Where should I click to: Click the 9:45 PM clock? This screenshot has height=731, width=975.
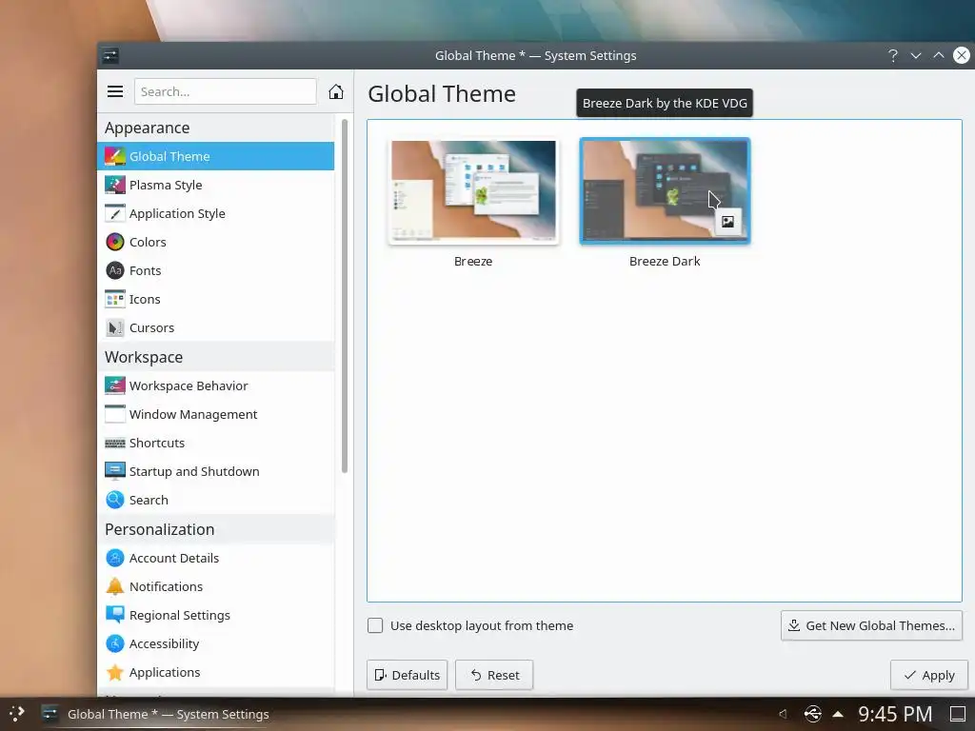tap(895, 714)
